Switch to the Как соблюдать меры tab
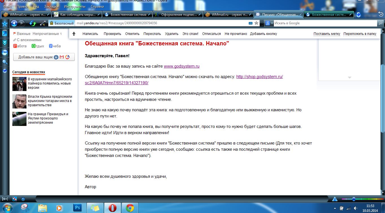The width and height of the screenshot is (385, 213). (x=76, y=14)
